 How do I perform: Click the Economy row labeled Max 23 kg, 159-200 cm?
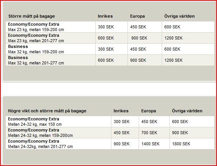(x=110, y=27)
